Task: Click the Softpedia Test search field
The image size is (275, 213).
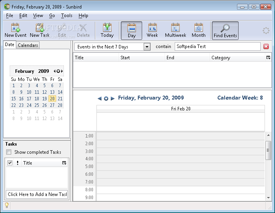Action: point(217,46)
